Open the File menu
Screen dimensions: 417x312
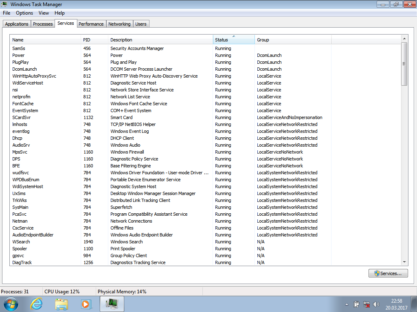pyautogui.click(x=7, y=13)
